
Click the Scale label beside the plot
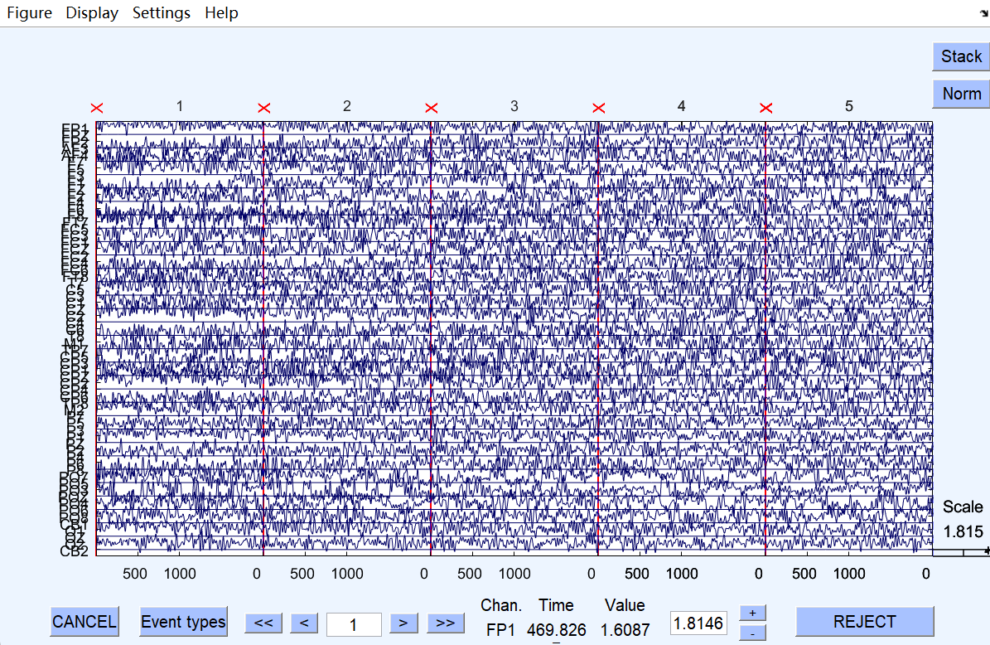[962, 507]
